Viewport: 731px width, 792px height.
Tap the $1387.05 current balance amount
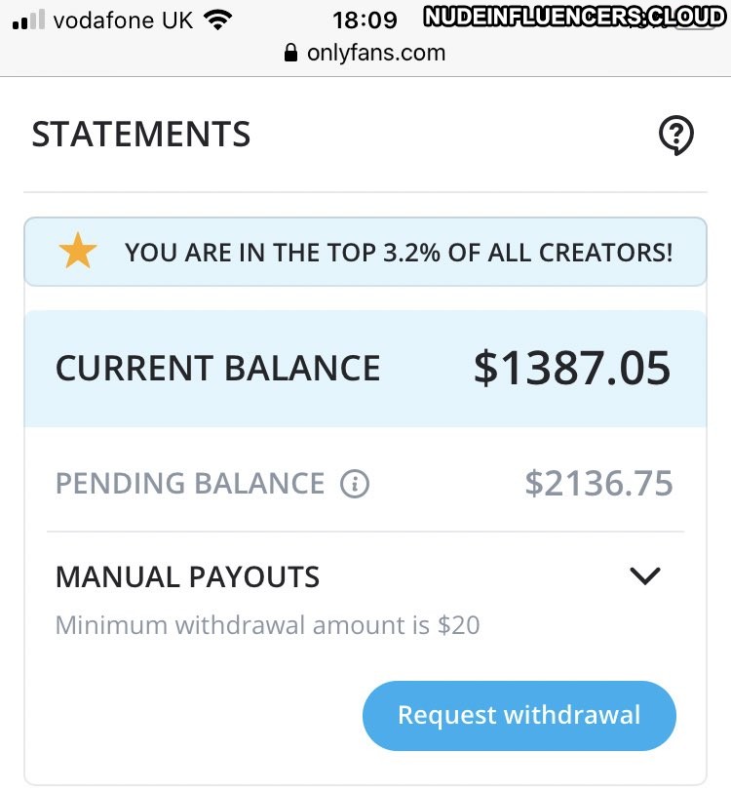click(572, 369)
